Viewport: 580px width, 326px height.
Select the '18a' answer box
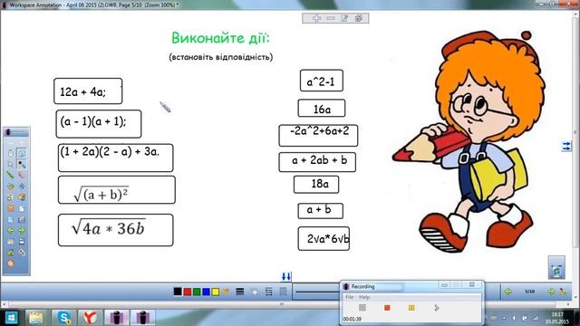click(x=316, y=185)
